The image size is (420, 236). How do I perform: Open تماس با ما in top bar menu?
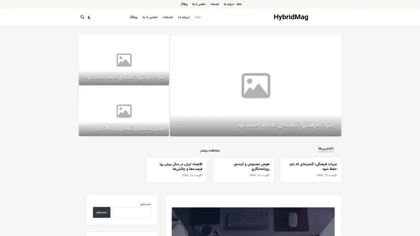[199, 4]
